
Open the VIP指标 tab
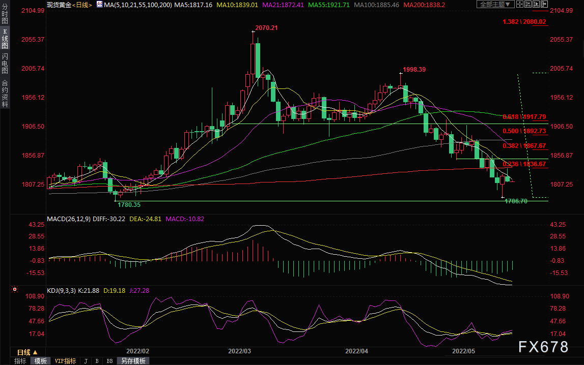pyautogui.click(x=65, y=361)
